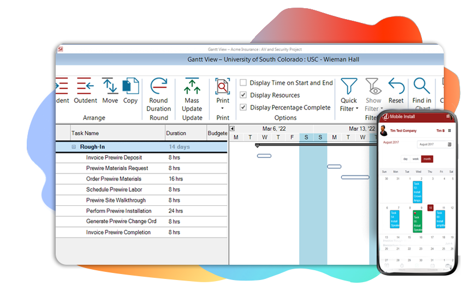Viewport: 476px width, 286px height.
Task: Open the hamburger menu in Mobile Install
Action: 448,117
